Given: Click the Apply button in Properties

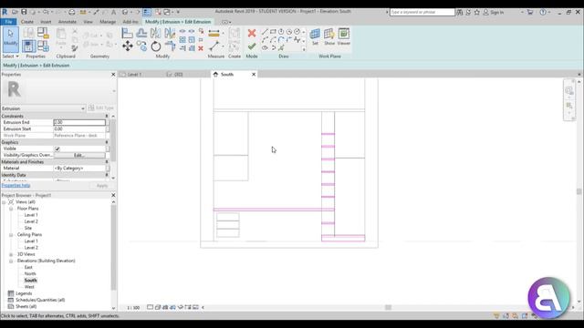Looking at the screenshot, I should coord(101,186).
